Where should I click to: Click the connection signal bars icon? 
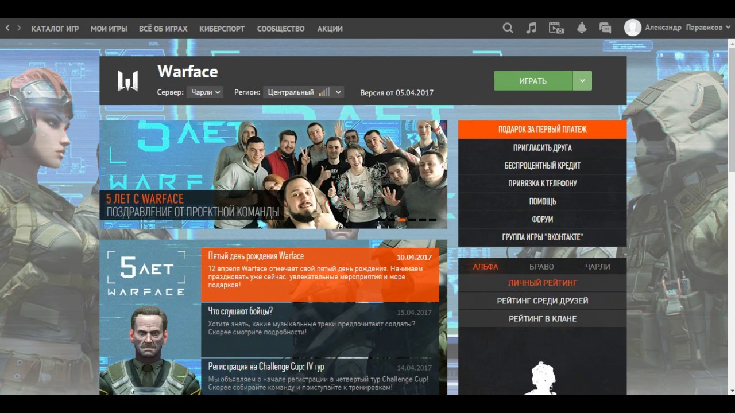(324, 92)
